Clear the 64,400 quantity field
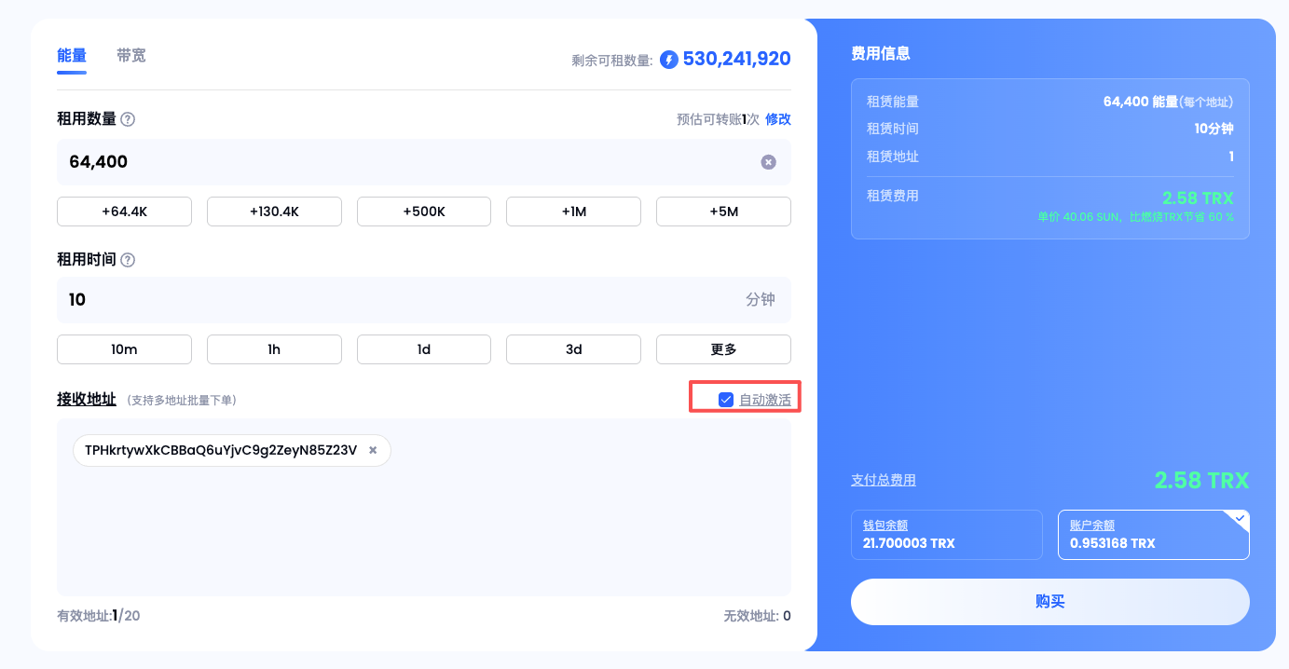 pyautogui.click(x=768, y=162)
